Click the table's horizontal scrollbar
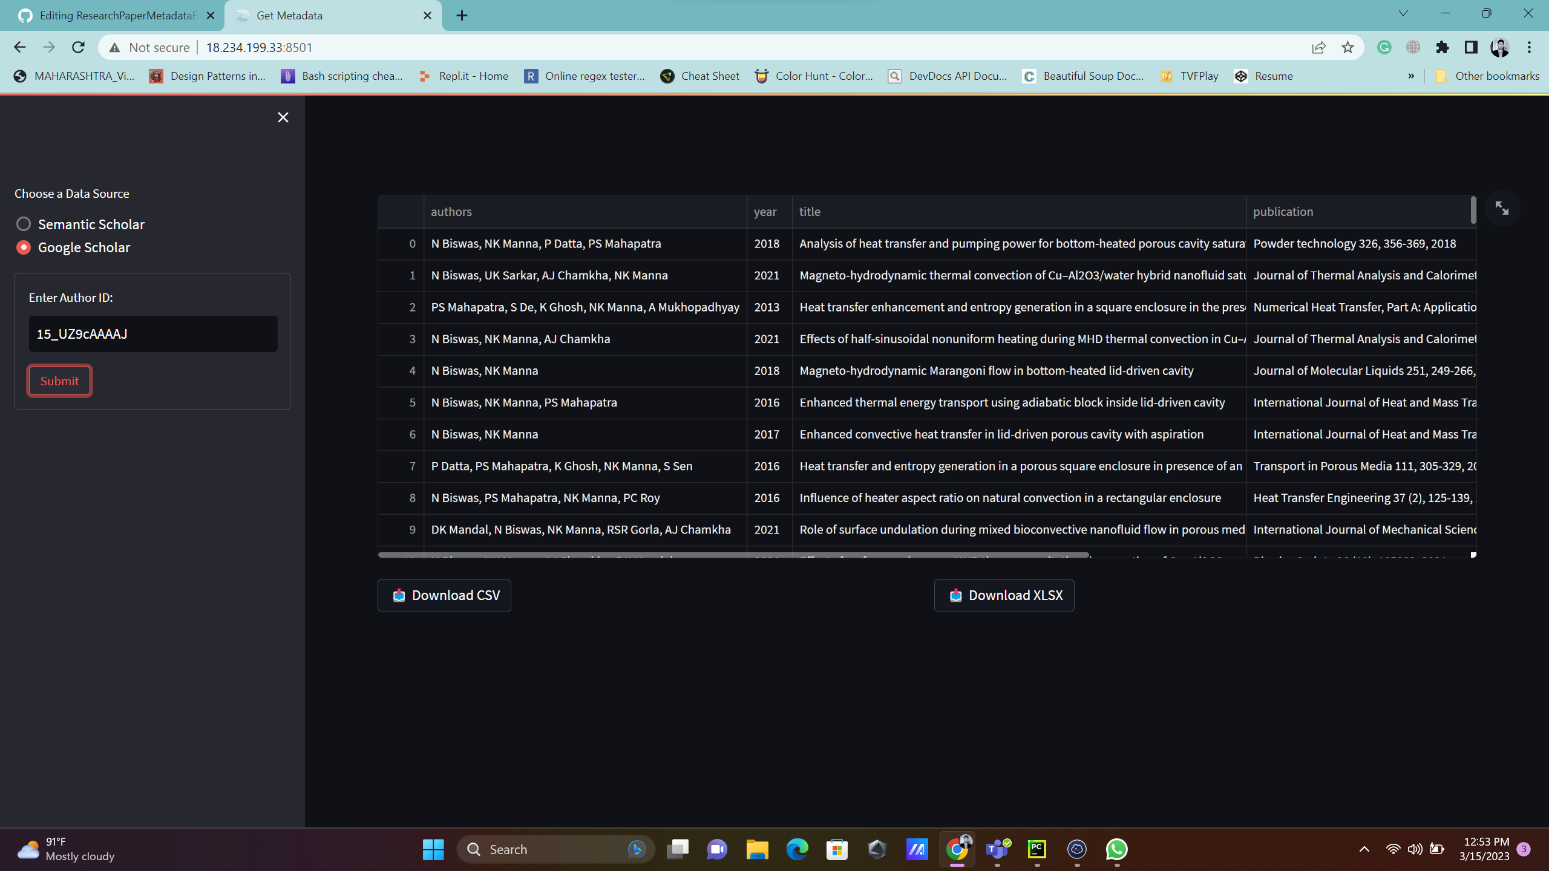 pos(733,555)
